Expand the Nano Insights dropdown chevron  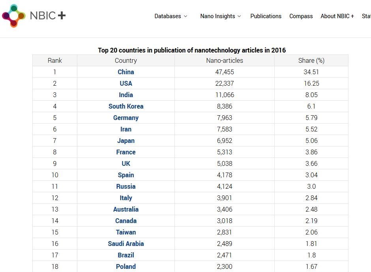click(239, 16)
